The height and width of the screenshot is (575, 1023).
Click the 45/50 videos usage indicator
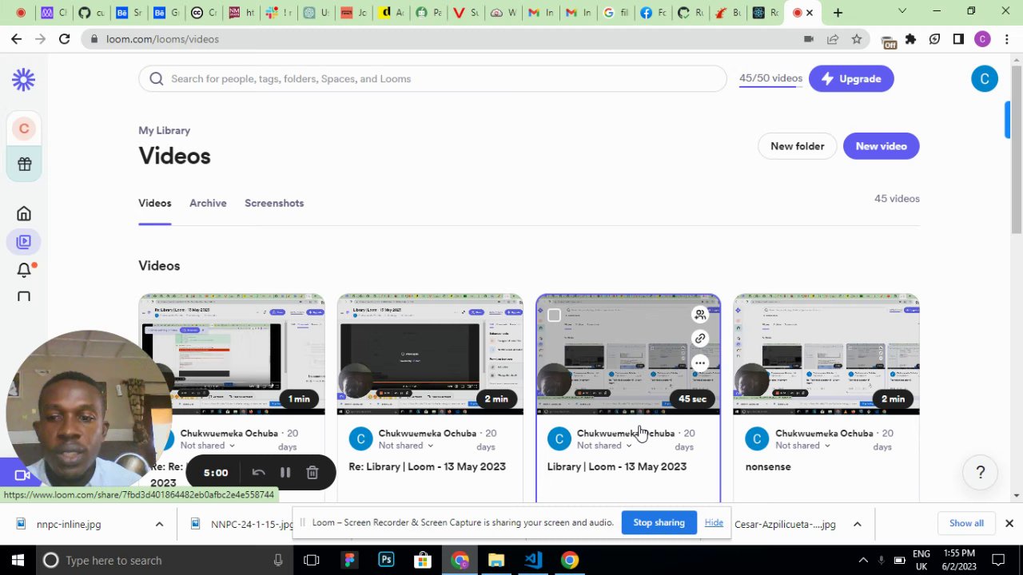click(x=770, y=78)
